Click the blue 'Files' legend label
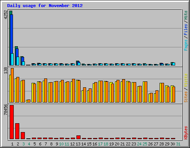 (x=186, y=30)
